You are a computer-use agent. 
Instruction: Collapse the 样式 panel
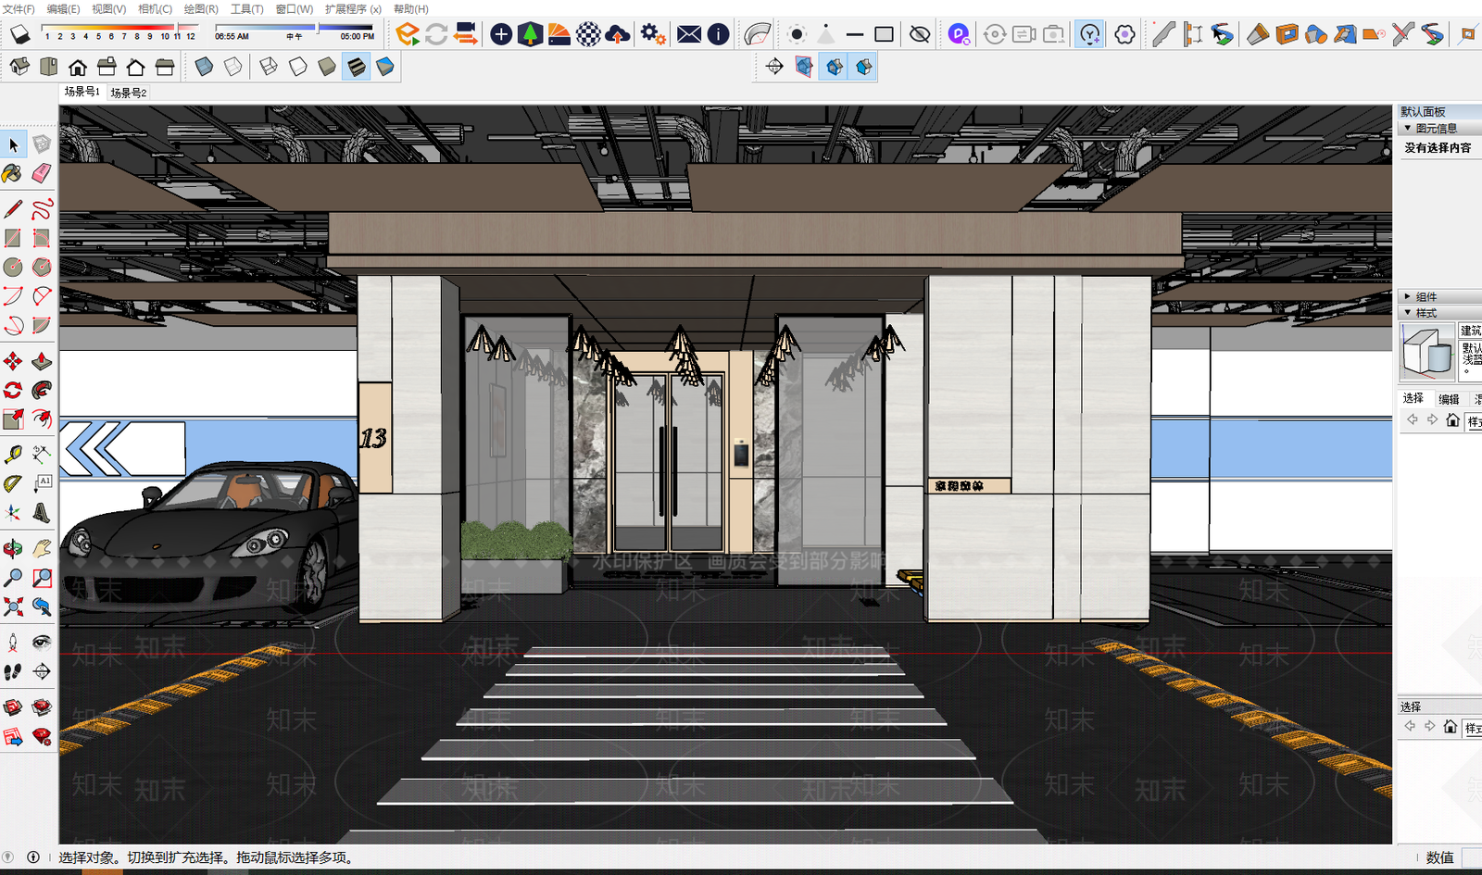1408,313
